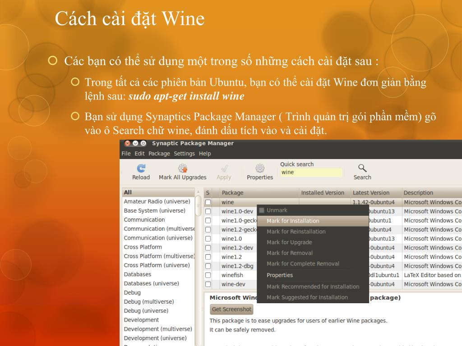Viewport: 462px width, 346px height.
Task: Select Debug (universe) category
Action: [158, 311]
